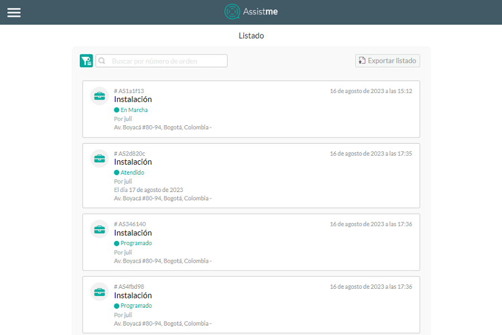The image size is (502, 335).
Task: Click order number # AS346140
Action: tap(130, 224)
